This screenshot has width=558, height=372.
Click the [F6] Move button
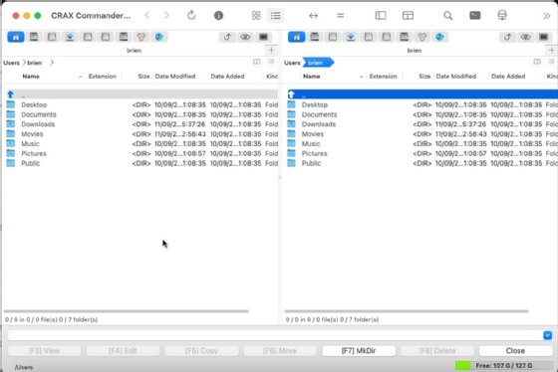click(280, 351)
